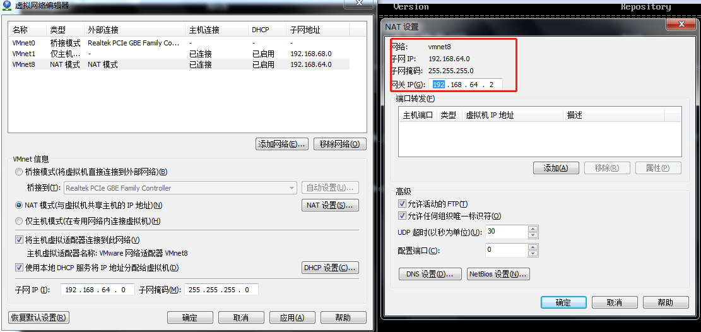Select VMnet0 bridged network row
This screenshot has height=332, width=701.
point(179,43)
